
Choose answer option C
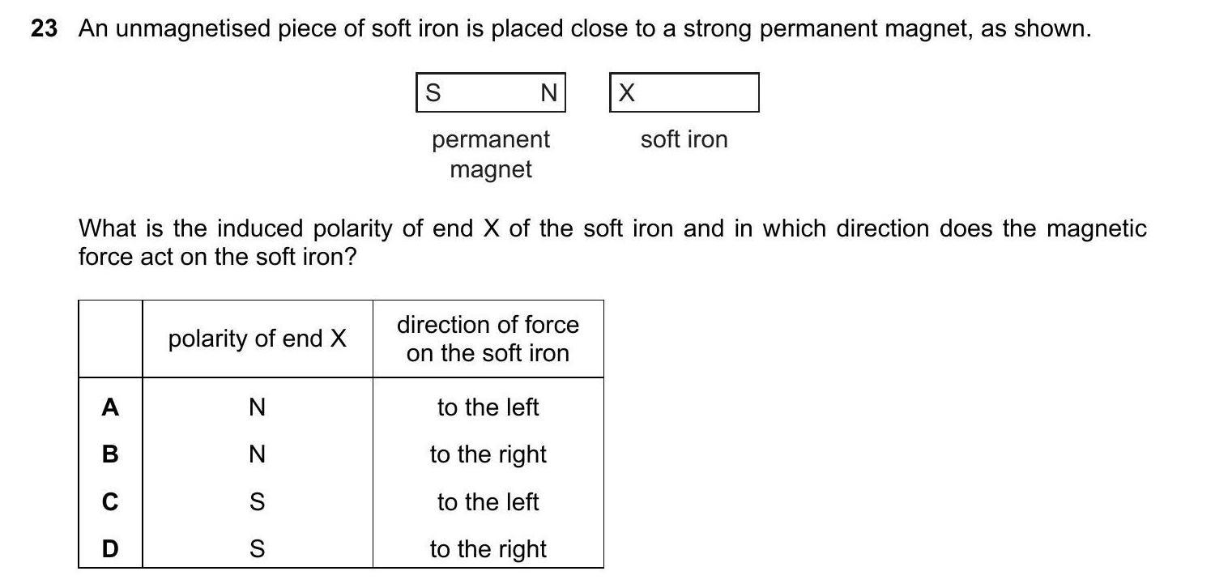[x=110, y=502]
